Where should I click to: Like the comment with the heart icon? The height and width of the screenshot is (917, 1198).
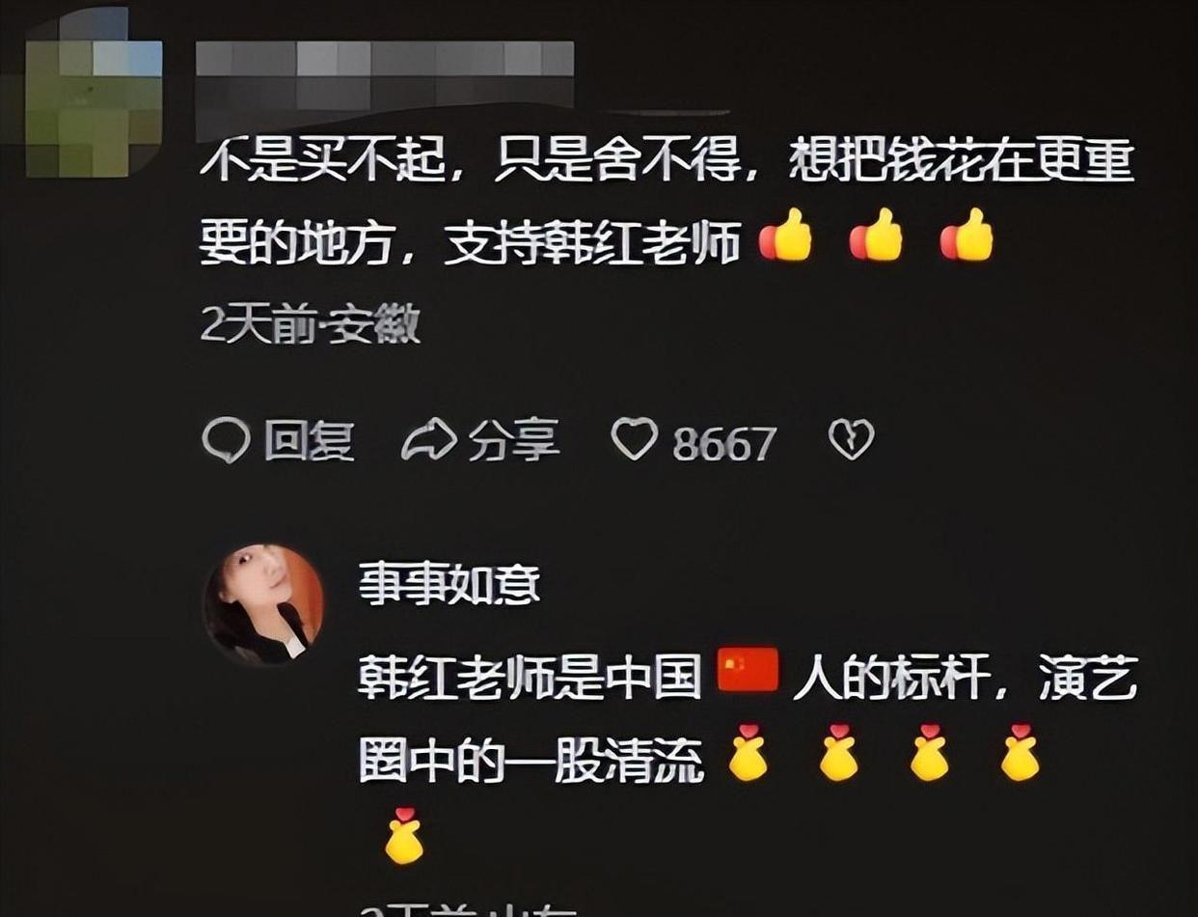tap(635, 439)
